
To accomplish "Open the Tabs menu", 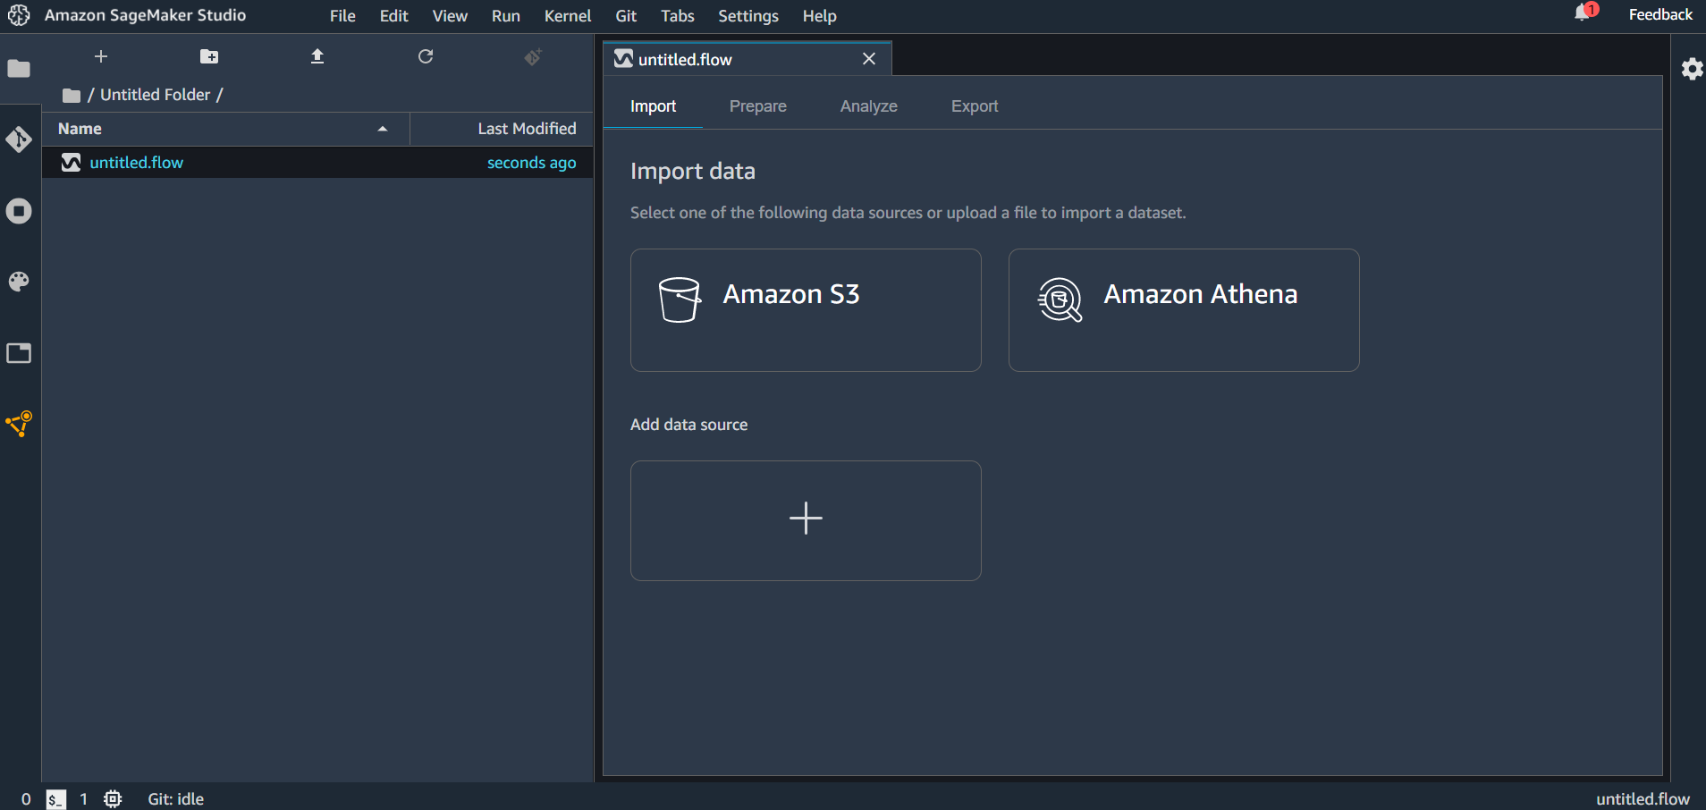I will [678, 16].
